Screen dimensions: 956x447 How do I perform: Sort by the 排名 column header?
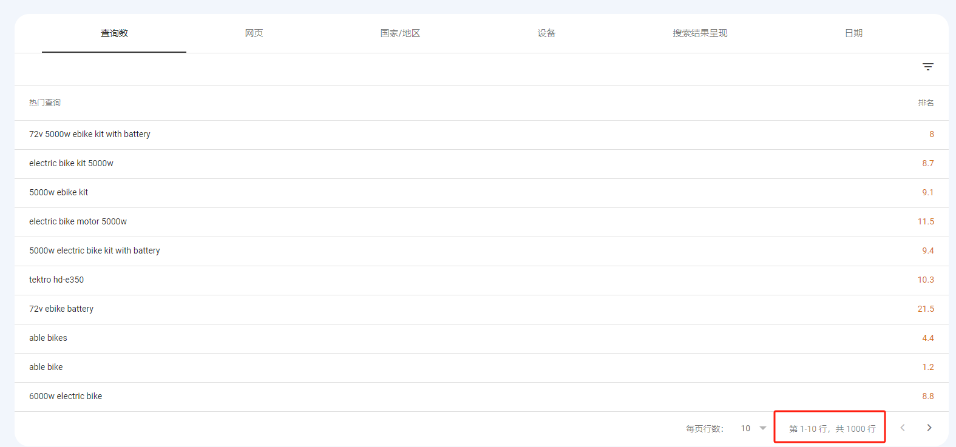tap(926, 103)
